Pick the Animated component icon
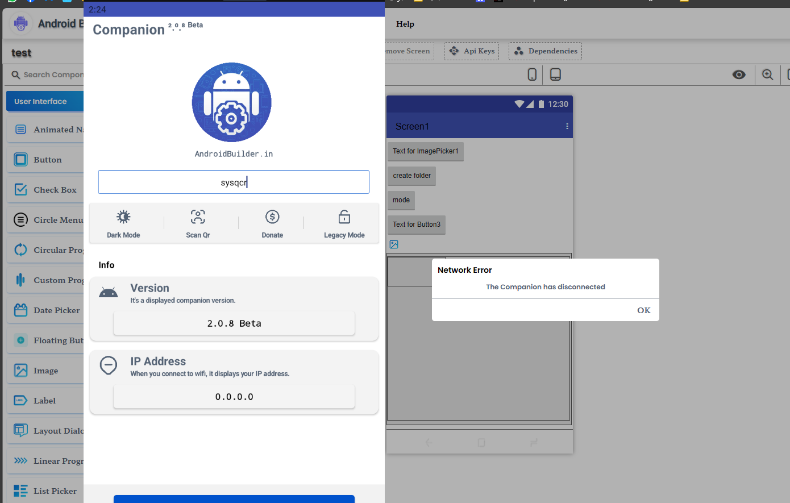Screen dimensions: 790x503 point(20,130)
